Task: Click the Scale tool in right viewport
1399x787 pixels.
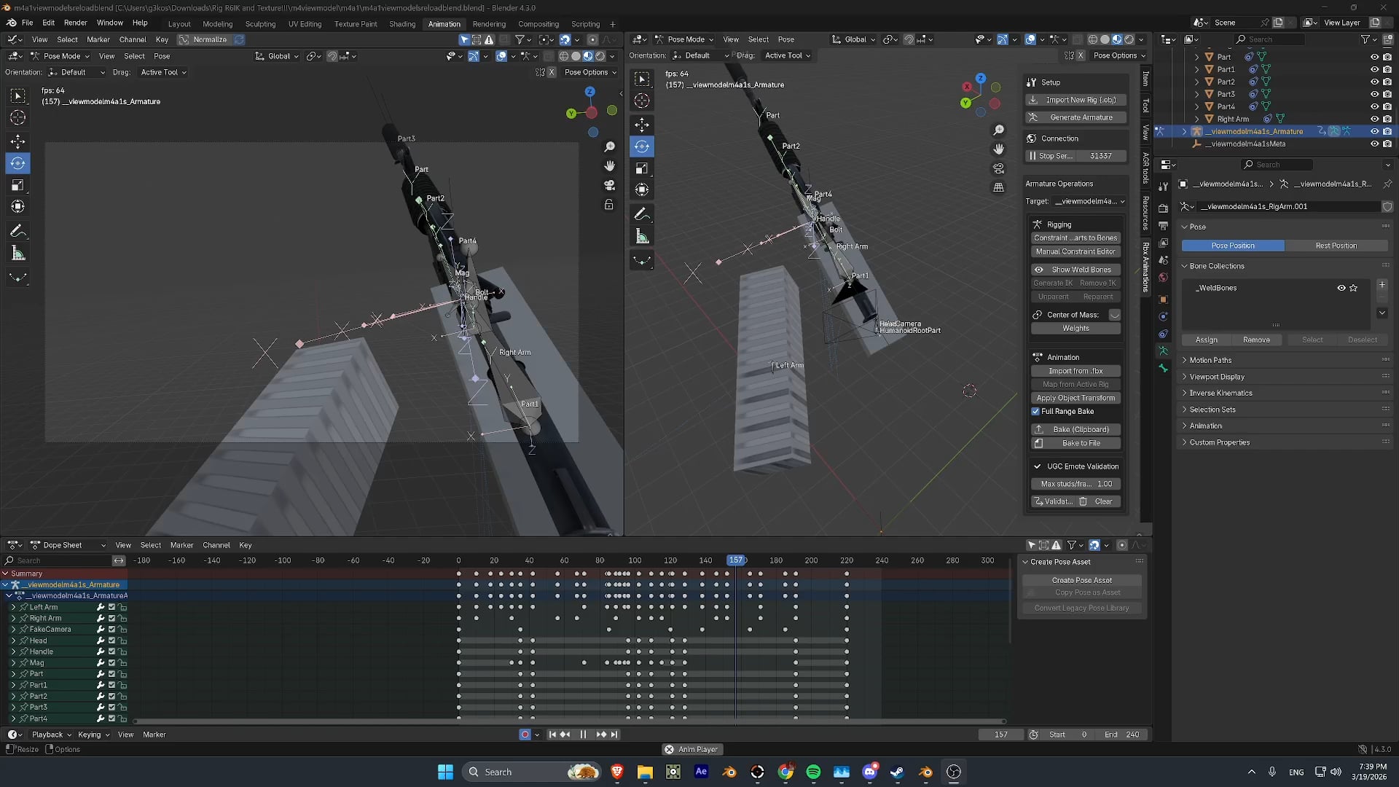Action: click(642, 168)
